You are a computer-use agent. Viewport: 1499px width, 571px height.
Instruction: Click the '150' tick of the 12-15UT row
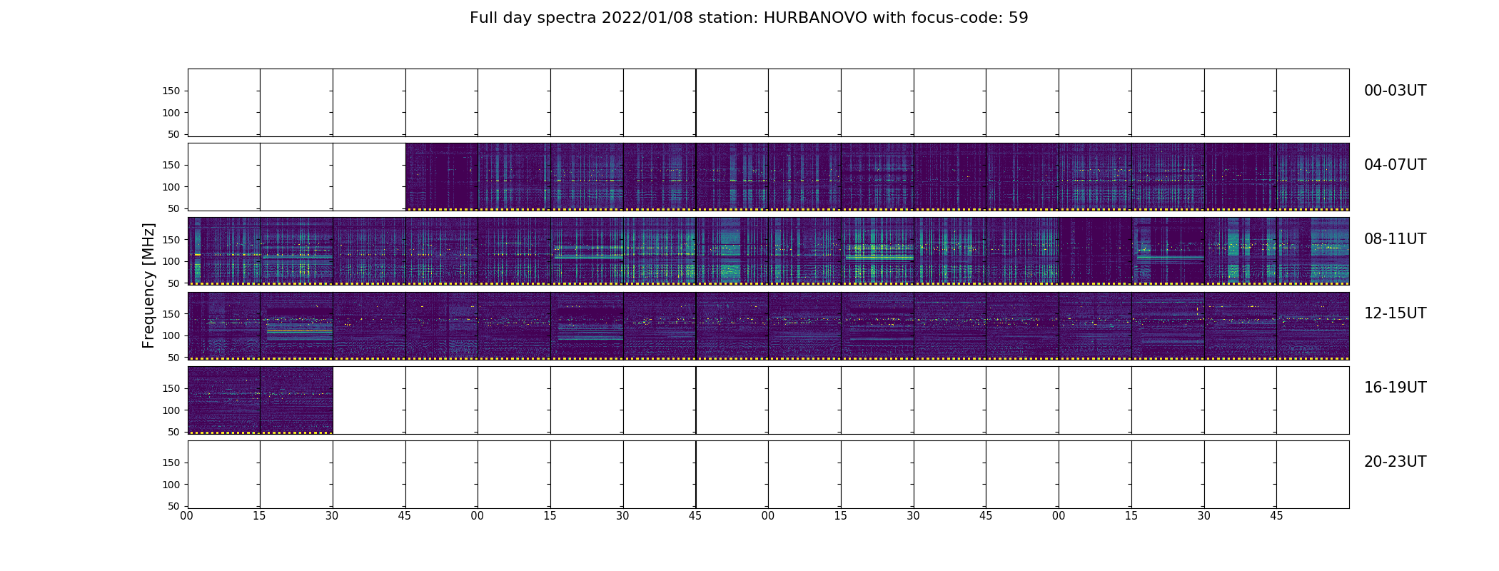171,314
